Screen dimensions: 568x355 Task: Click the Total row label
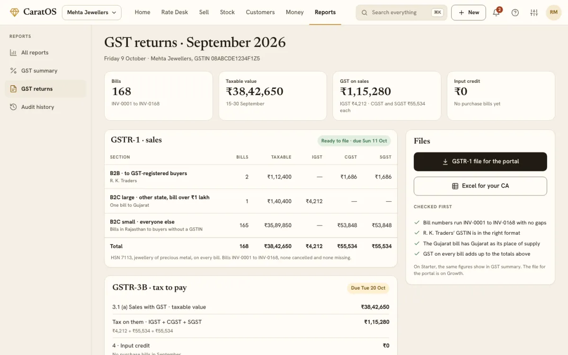(116, 246)
